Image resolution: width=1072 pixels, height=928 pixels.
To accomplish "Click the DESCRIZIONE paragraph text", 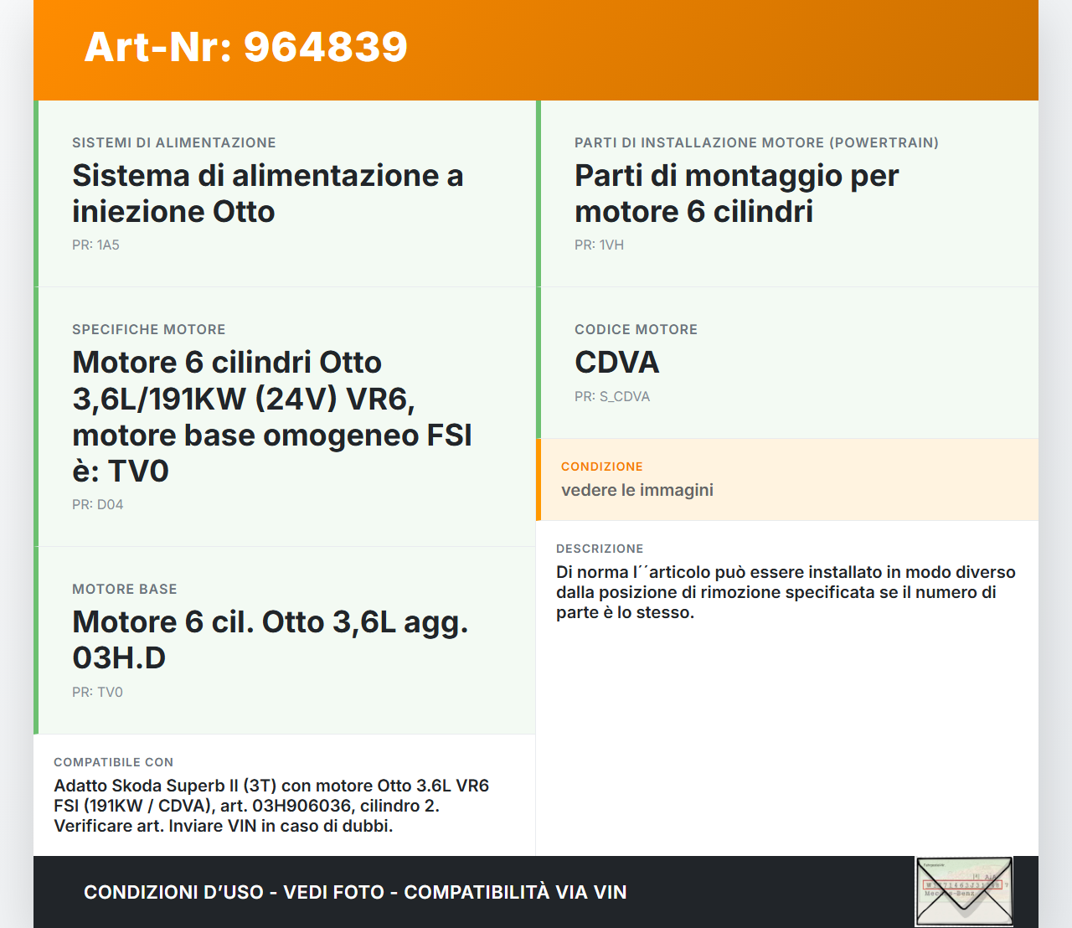I will [x=785, y=592].
